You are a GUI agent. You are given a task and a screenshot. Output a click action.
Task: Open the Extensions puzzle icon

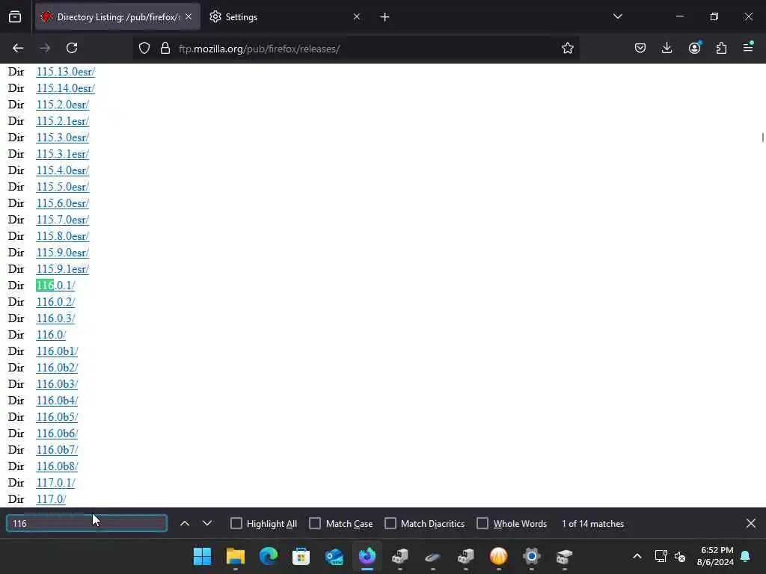point(721,48)
